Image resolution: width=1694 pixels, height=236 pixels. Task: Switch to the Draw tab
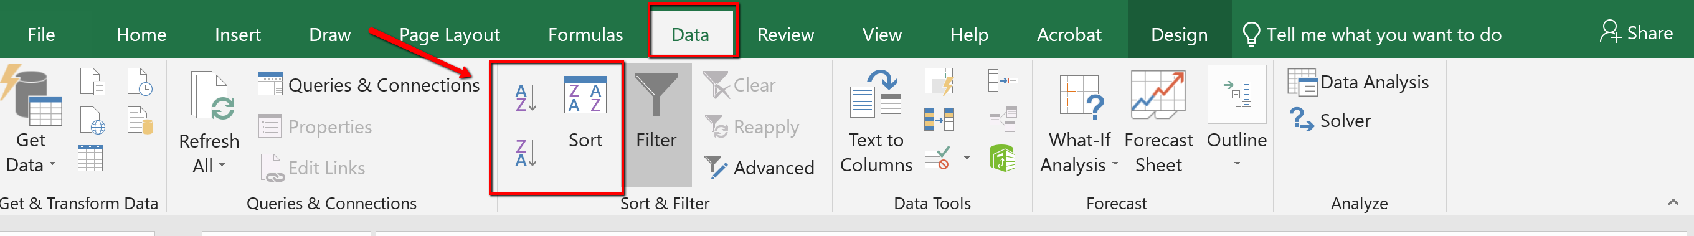point(330,34)
